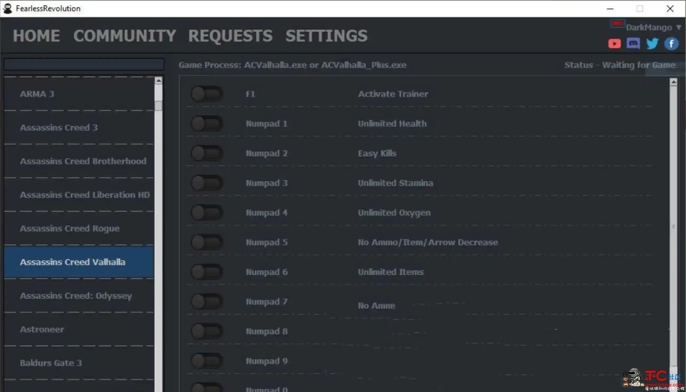
Task: Open the HOME navigation tab
Action: tap(36, 35)
